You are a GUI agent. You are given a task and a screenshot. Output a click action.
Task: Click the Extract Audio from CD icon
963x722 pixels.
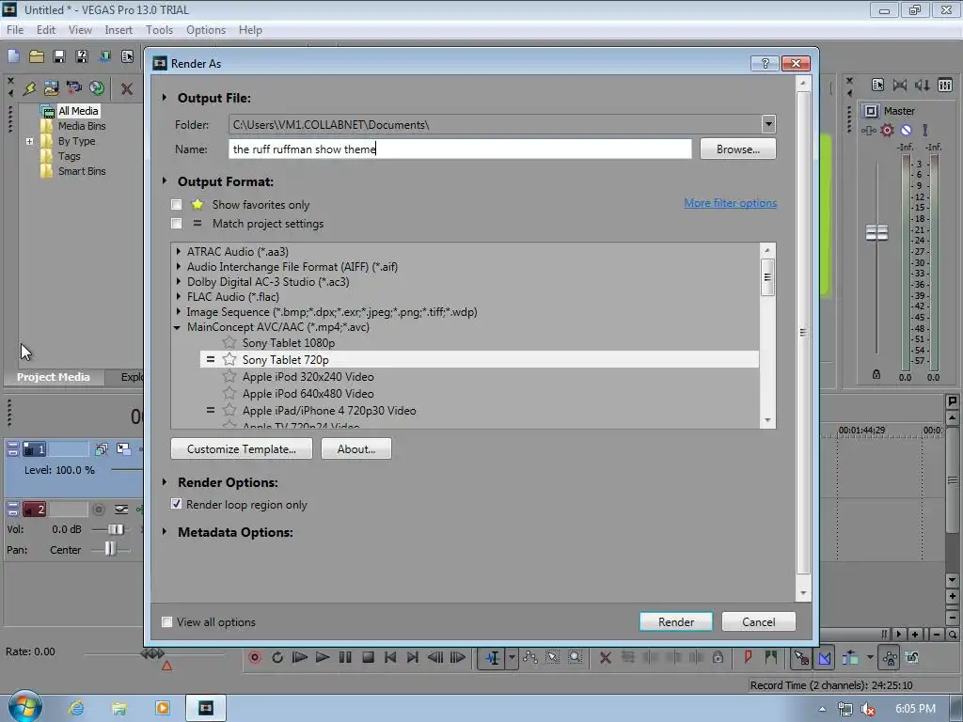tap(97, 88)
